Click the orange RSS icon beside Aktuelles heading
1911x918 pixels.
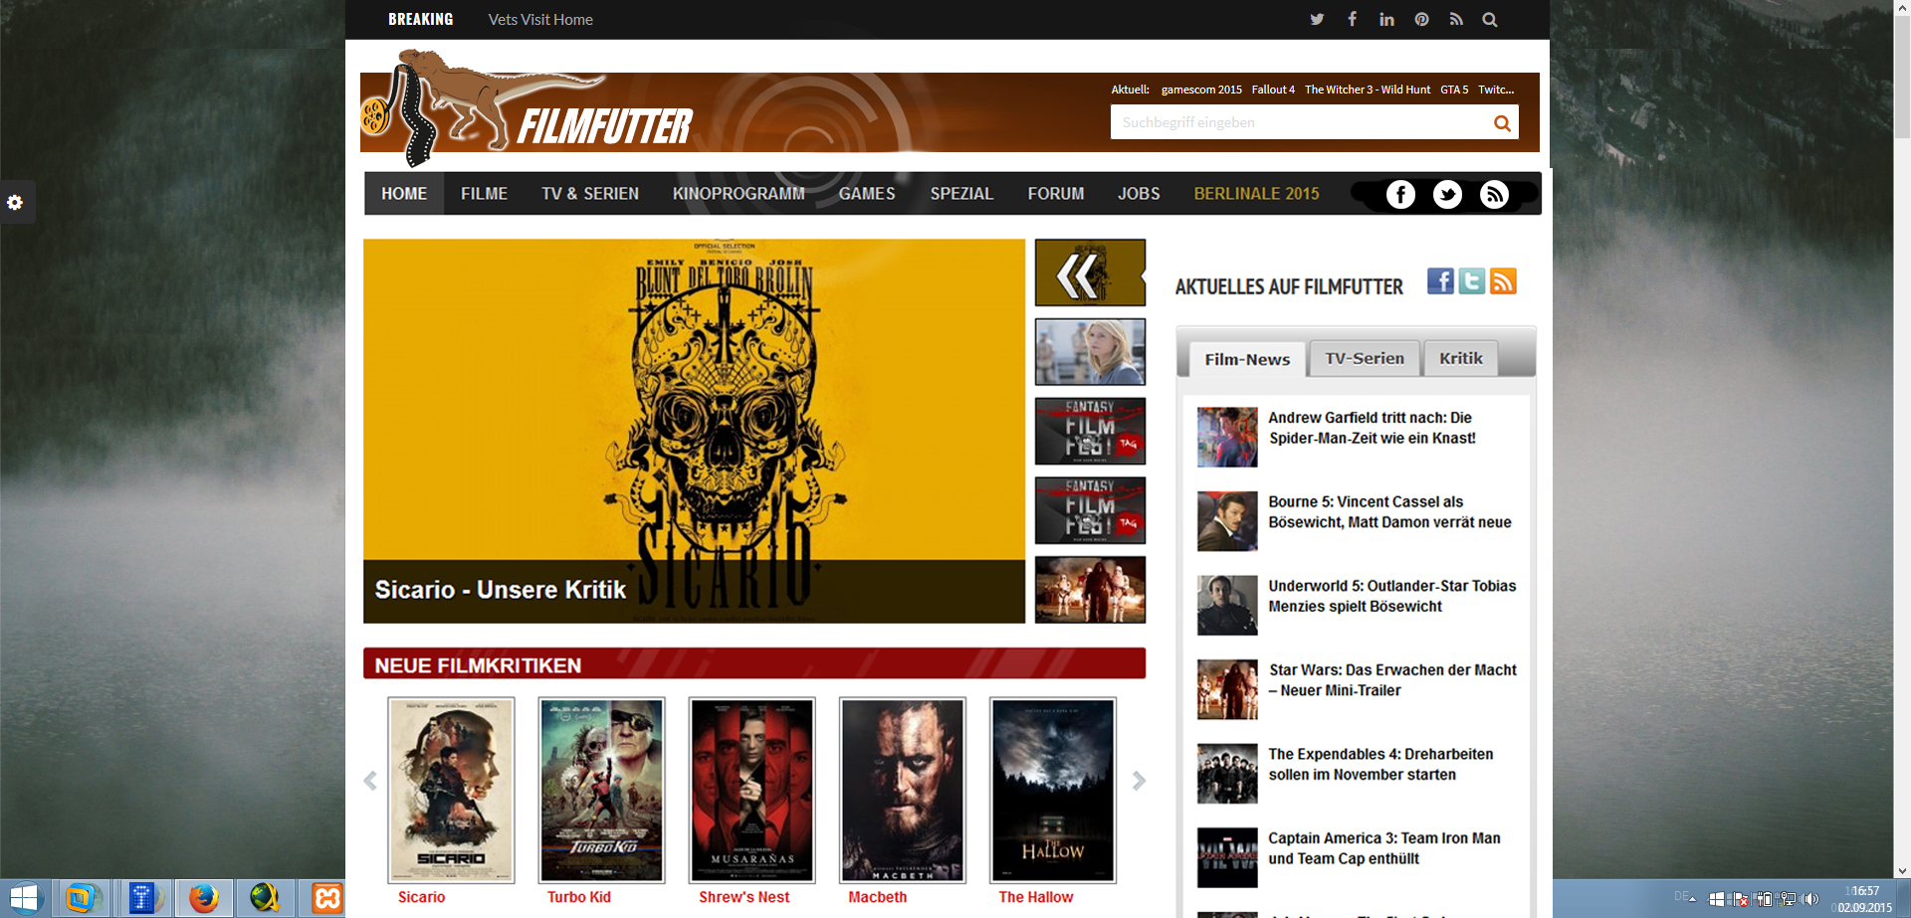click(1503, 281)
